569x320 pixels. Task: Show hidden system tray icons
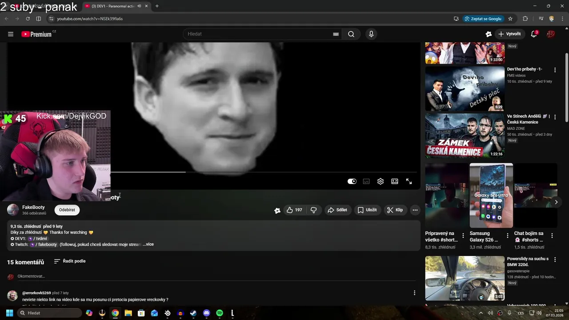click(x=481, y=313)
